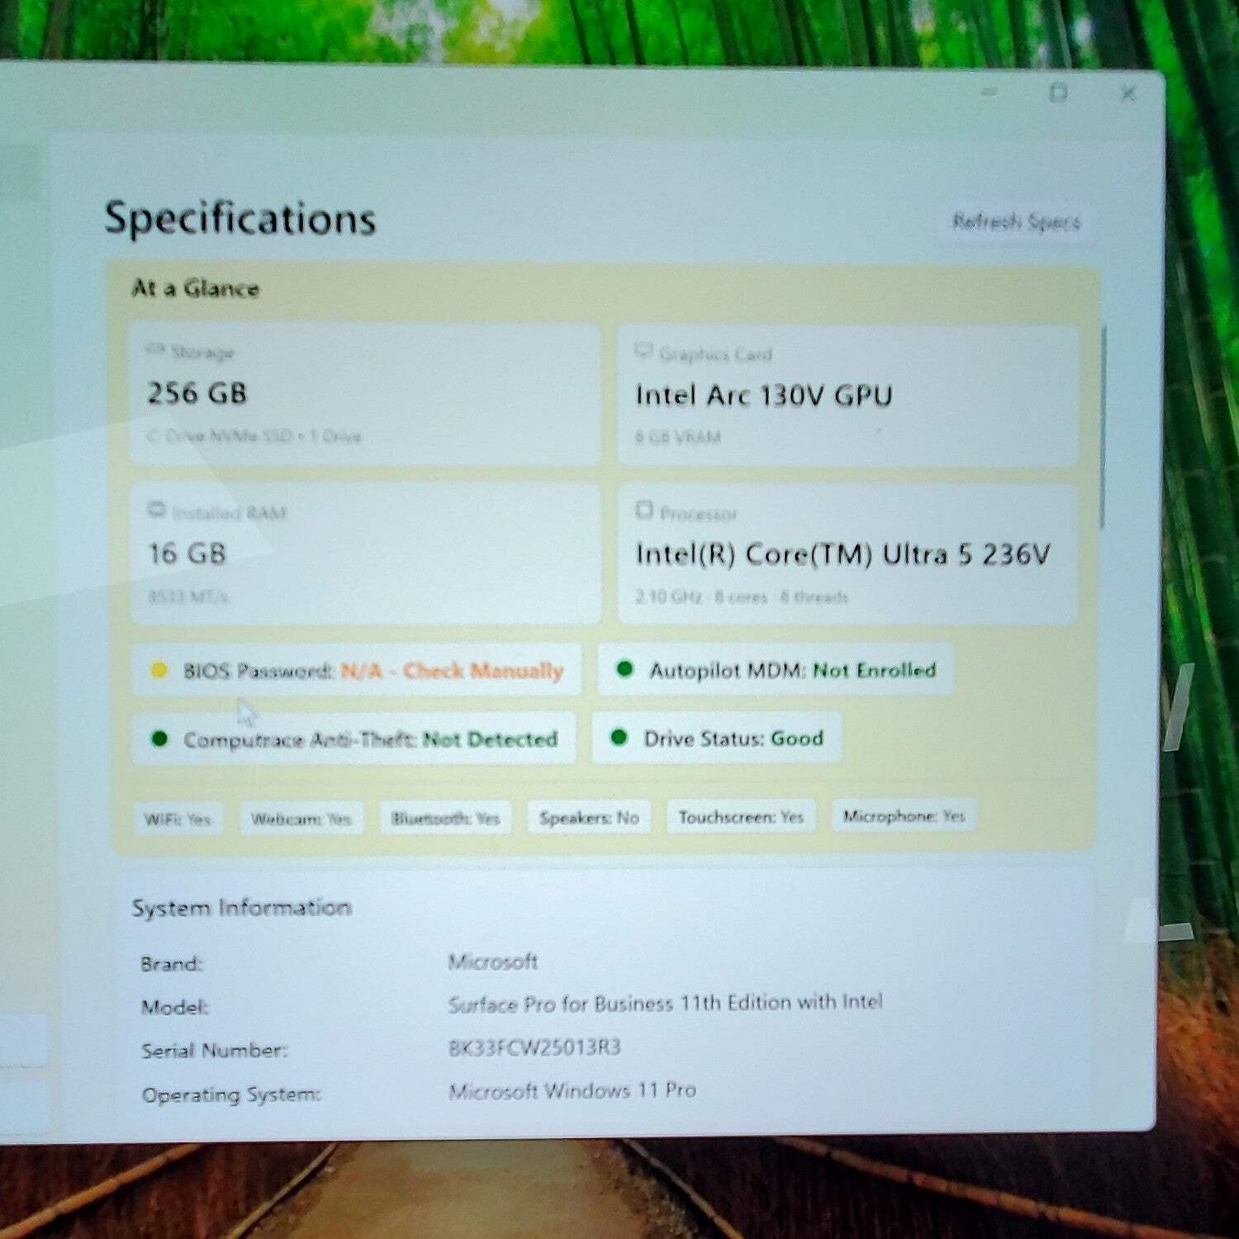Image resolution: width=1239 pixels, height=1239 pixels.
Task: Click the Refresh Specs button
Action: pos(1016,221)
